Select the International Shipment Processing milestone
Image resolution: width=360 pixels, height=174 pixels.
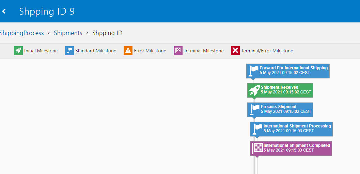291,129
